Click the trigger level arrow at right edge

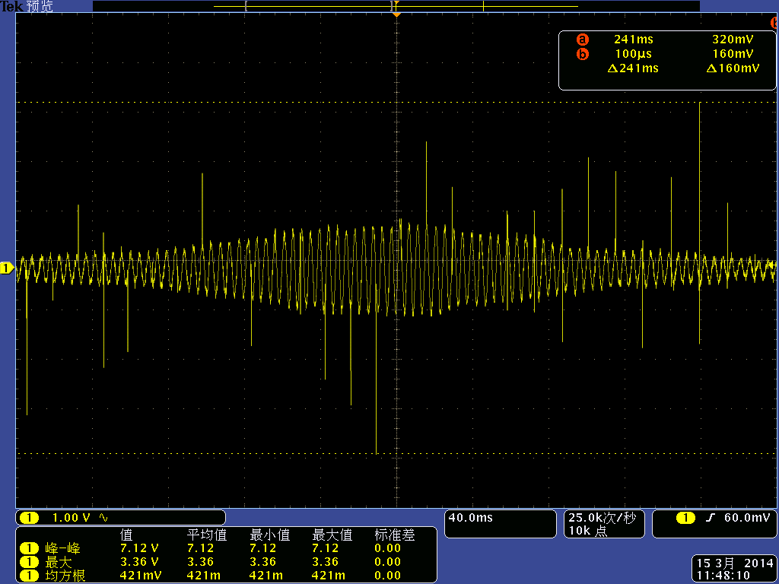[x=771, y=265]
